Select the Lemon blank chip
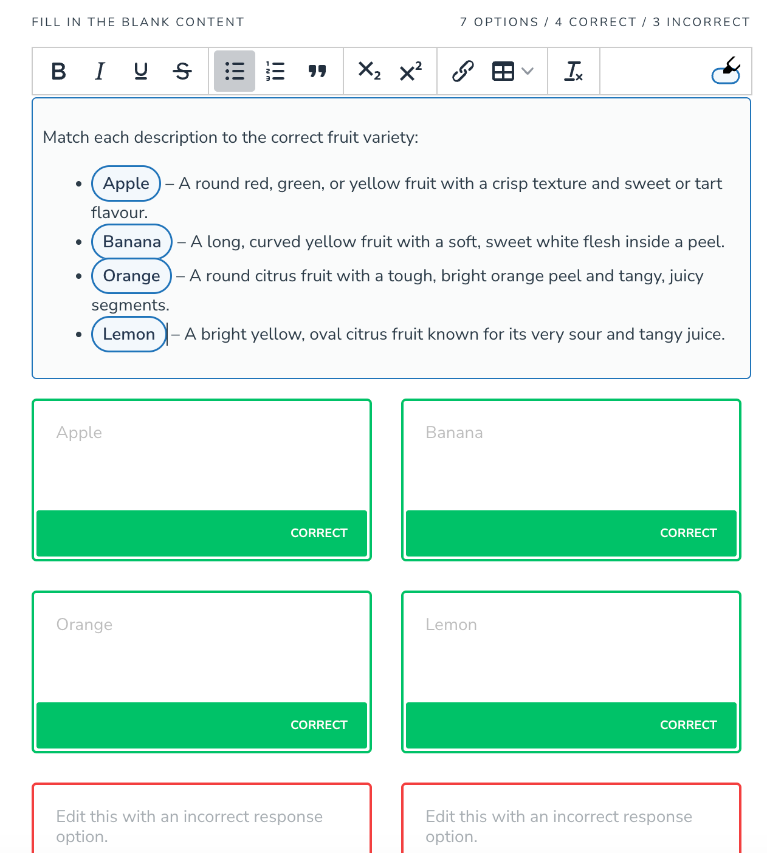 click(129, 334)
